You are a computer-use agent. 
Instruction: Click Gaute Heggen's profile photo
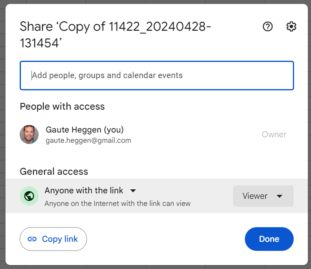point(29,134)
